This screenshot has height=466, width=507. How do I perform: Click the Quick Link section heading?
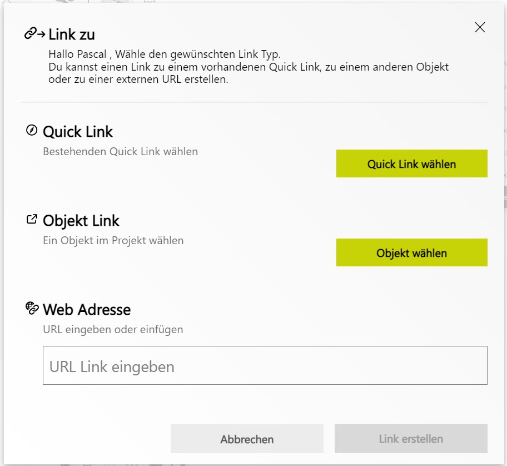77,131
